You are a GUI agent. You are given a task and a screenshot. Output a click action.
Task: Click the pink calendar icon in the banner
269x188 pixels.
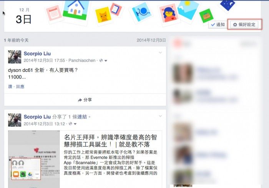(x=54, y=13)
